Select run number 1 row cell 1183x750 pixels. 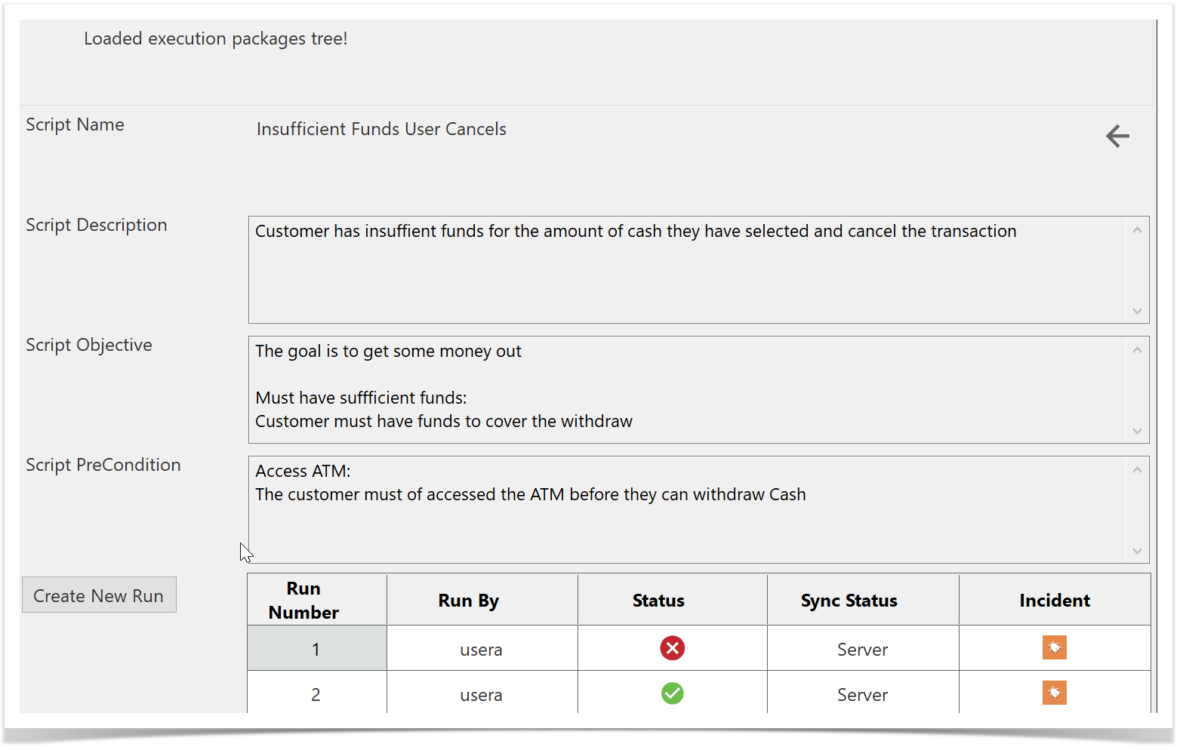(316, 649)
